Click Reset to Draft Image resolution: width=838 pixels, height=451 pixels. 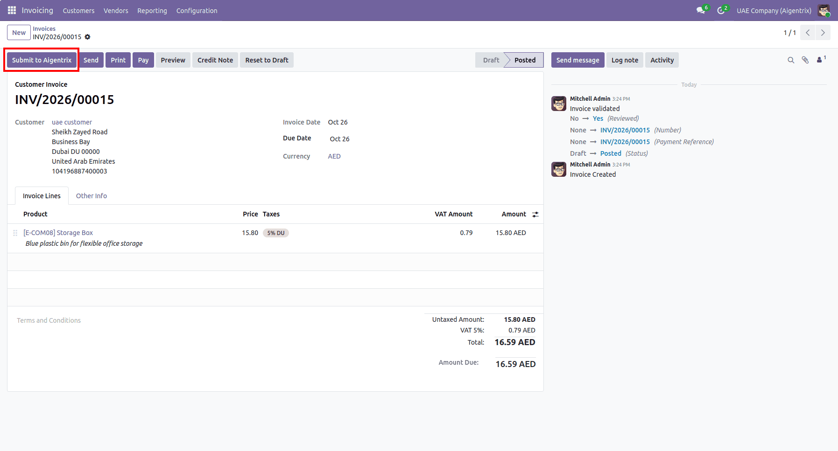pyautogui.click(x=267, y=60)
